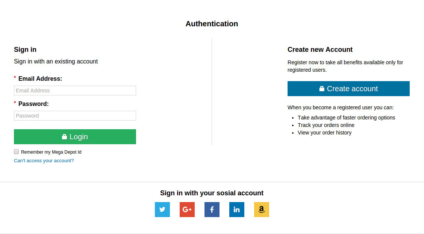Focus the Email Address input field

tap(75, 91)
